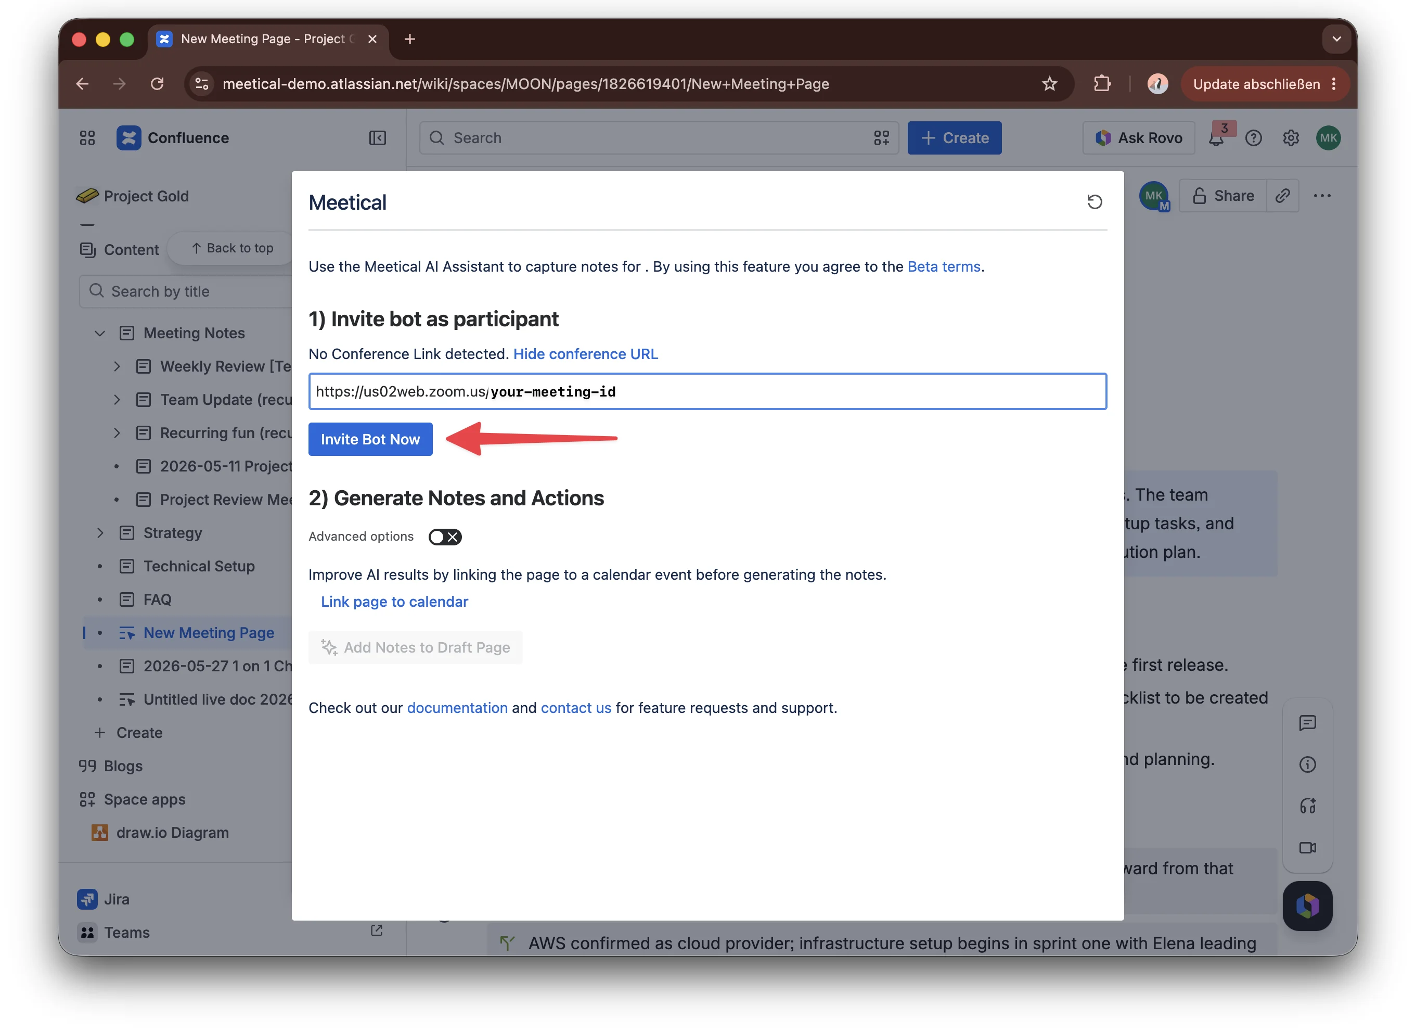
Task: Open the app switcher grid icon
Action: point(87,137)
